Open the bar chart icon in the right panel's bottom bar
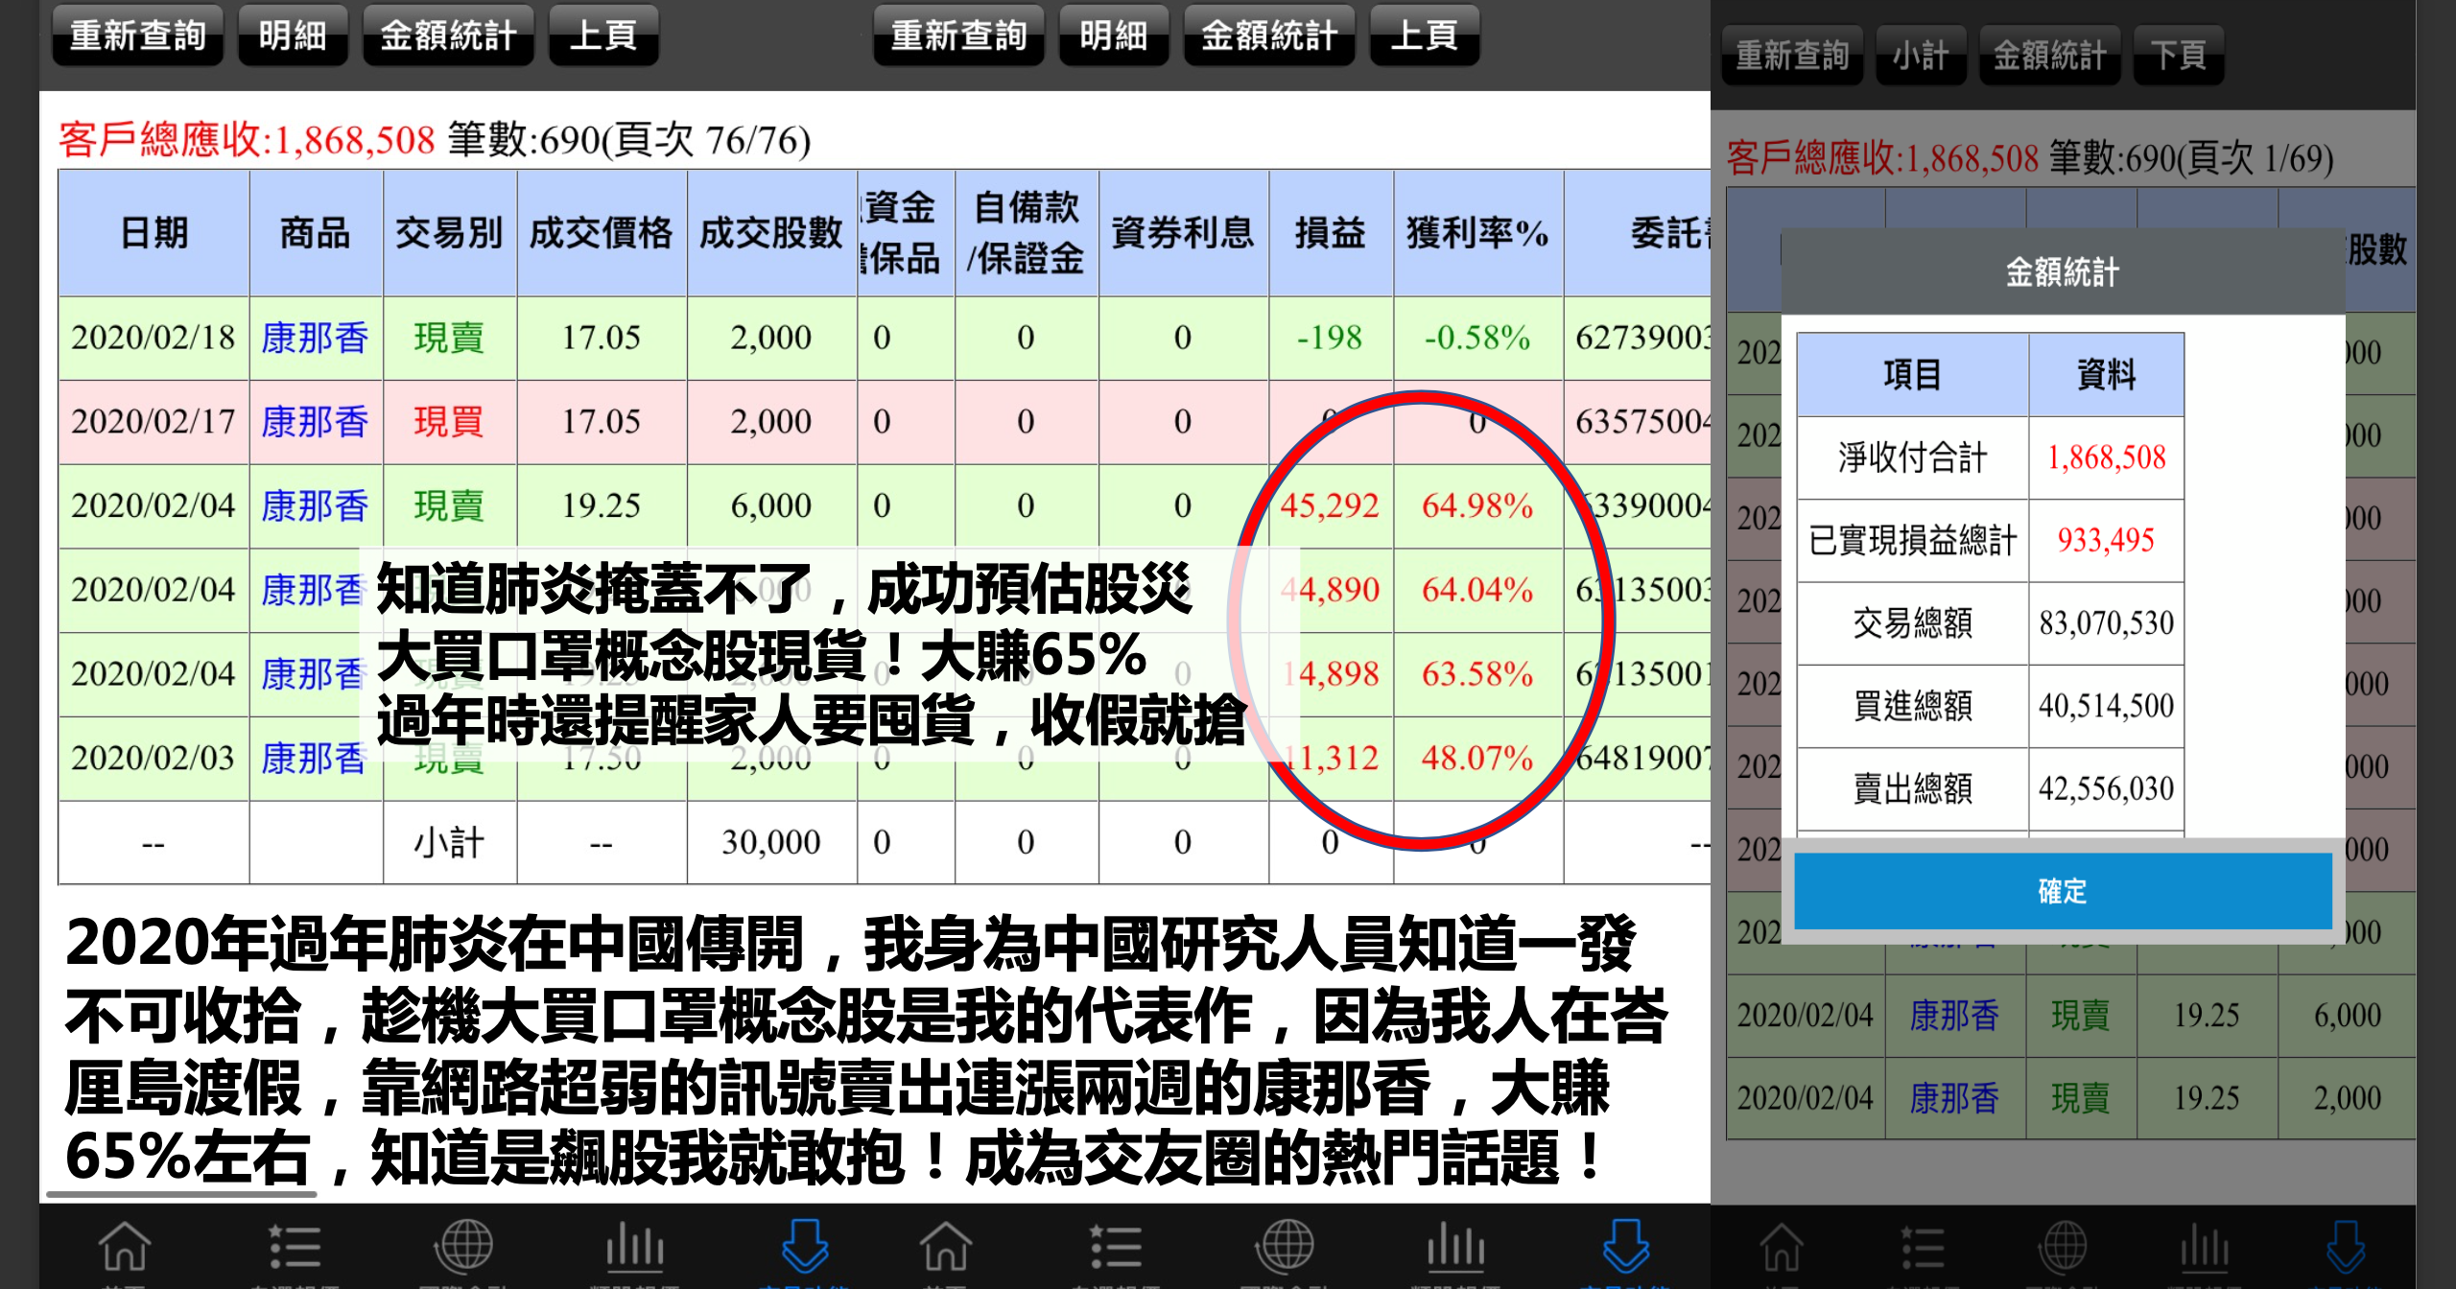The image size is (2456, 1289). [x=2205, y=1248]
